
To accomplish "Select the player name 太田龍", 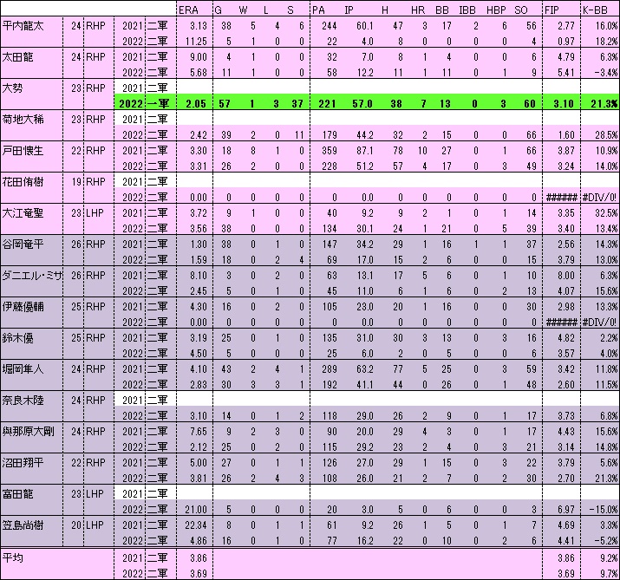I will pos(18,57).
